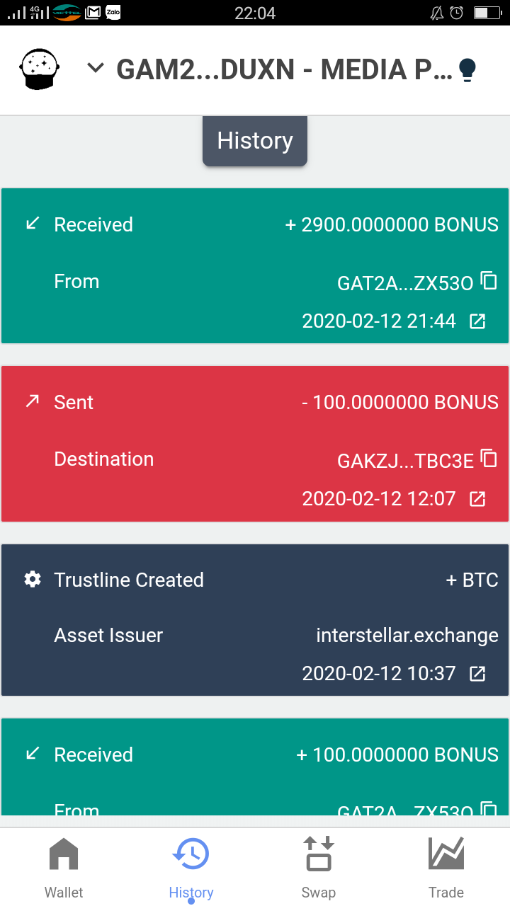Select the account name GAM2...DUXN title

[x=283, y=69]
